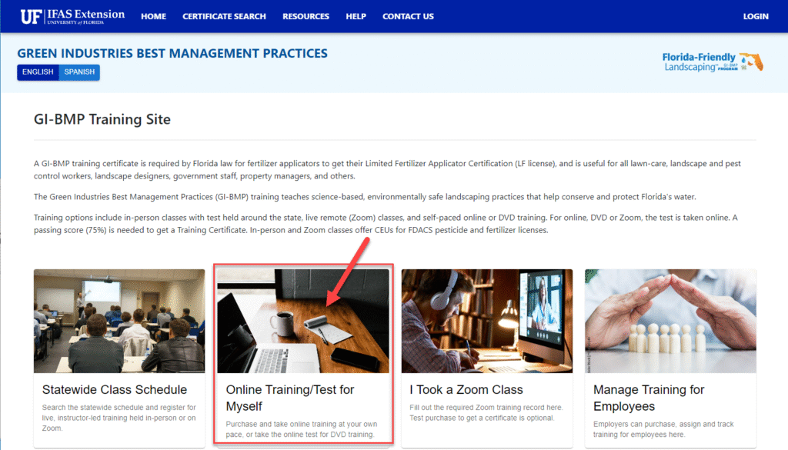Click the hands over figurines image

click(x=670, y=321)
